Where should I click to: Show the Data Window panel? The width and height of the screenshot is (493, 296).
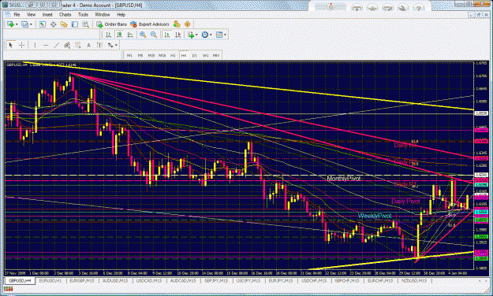click(53, 24)
